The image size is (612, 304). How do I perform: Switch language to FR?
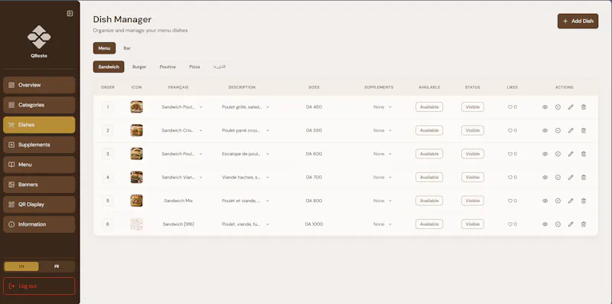tap(57, 266)
